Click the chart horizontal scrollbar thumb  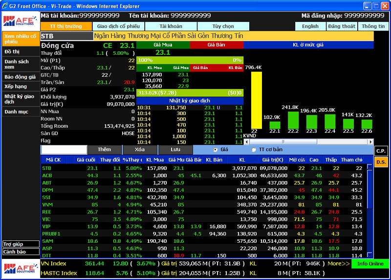pos(283,141)
